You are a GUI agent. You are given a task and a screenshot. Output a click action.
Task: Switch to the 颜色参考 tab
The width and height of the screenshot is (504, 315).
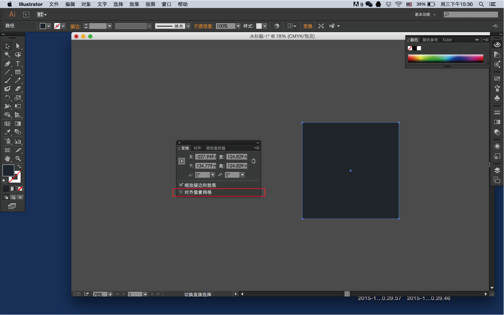point(430,40)
